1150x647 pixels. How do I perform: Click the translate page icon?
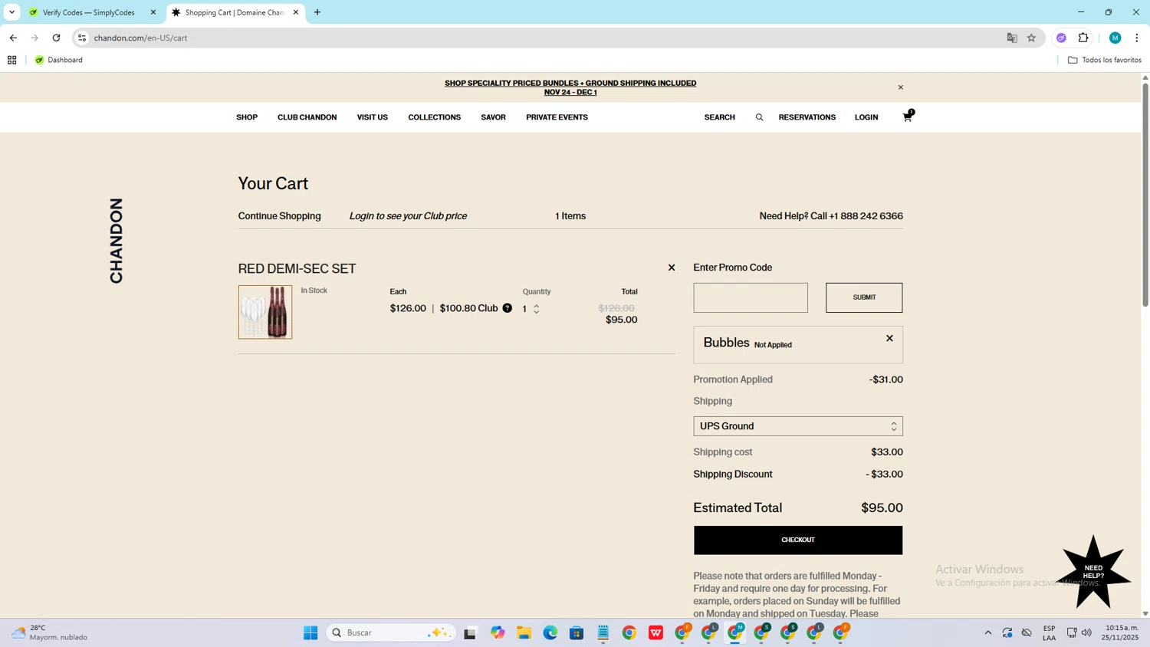click(x=1012, y=38)
